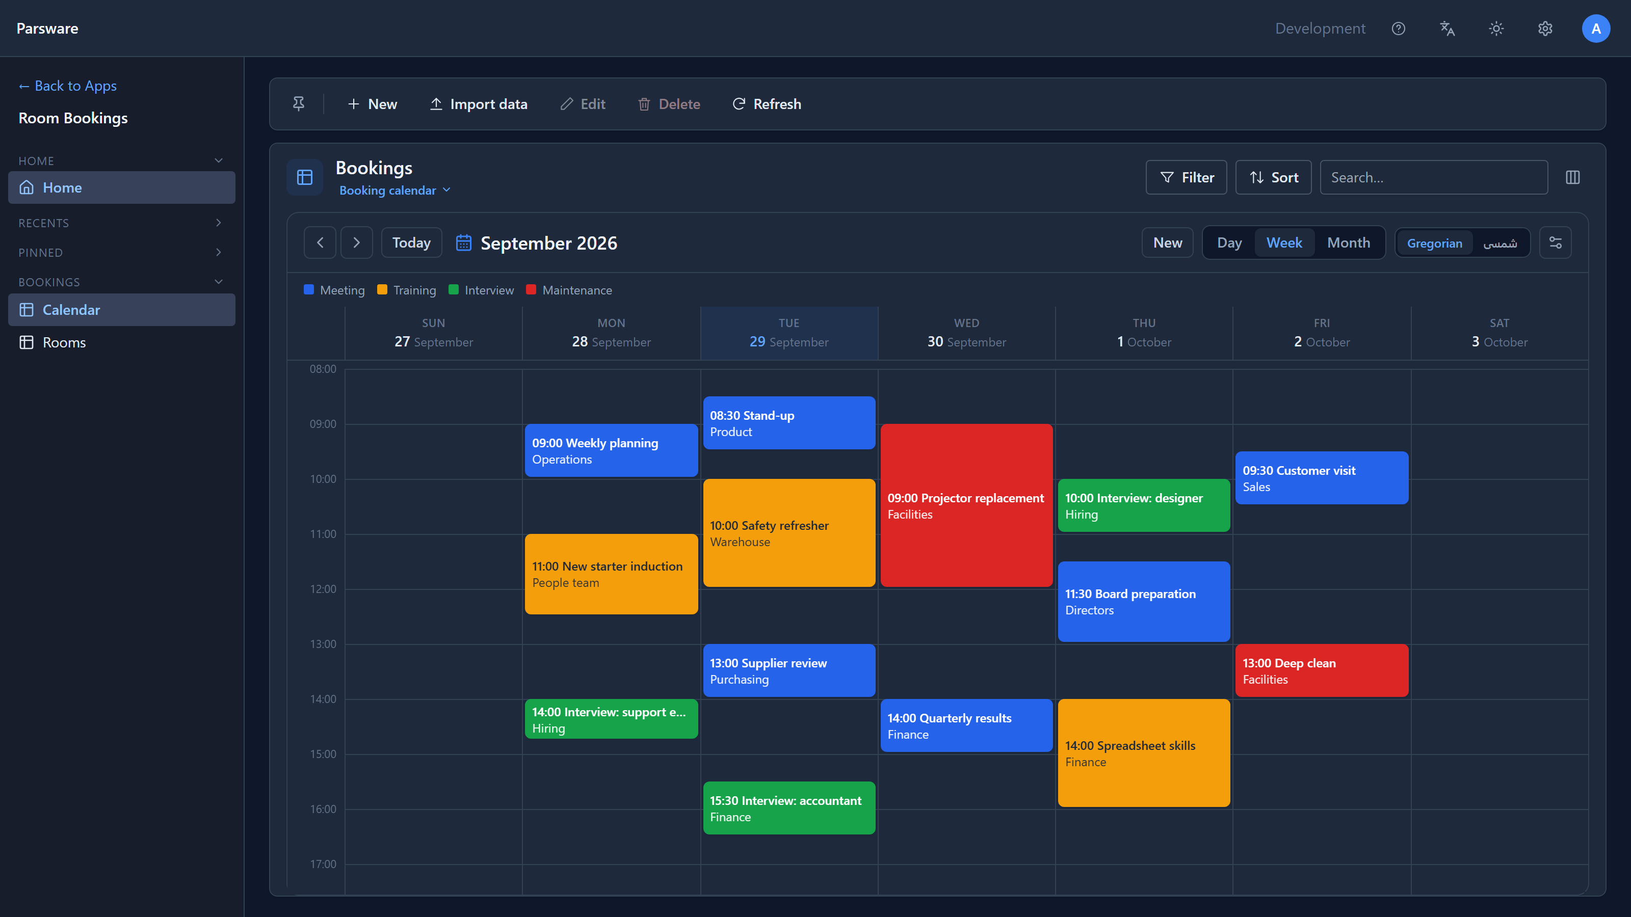Screen dimensions: 1631x917
Task: Switch to Day view
Action: 1229,242
